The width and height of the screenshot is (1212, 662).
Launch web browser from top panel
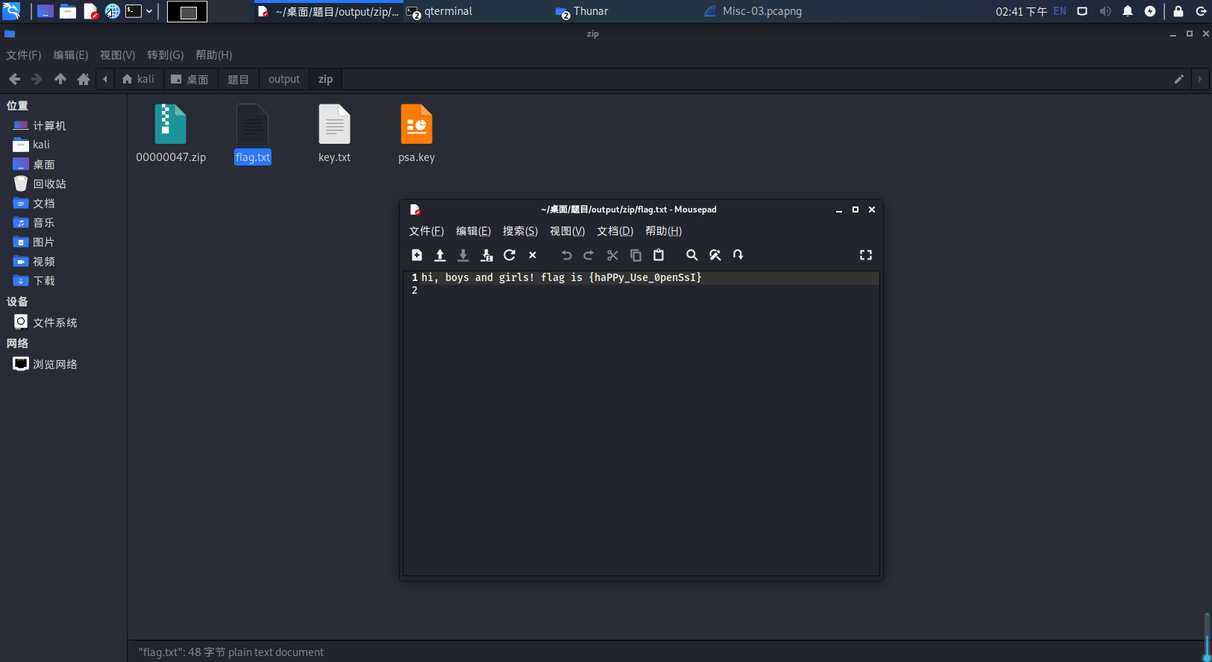[113, 11]
